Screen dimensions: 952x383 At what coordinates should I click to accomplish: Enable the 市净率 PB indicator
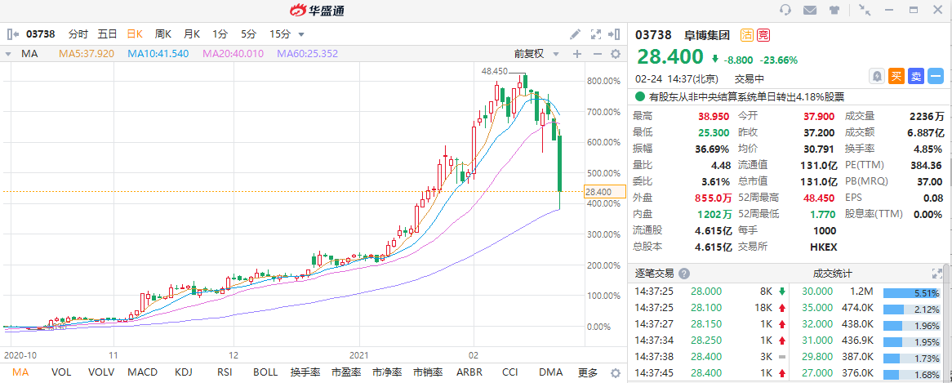(x=387, y=372)
